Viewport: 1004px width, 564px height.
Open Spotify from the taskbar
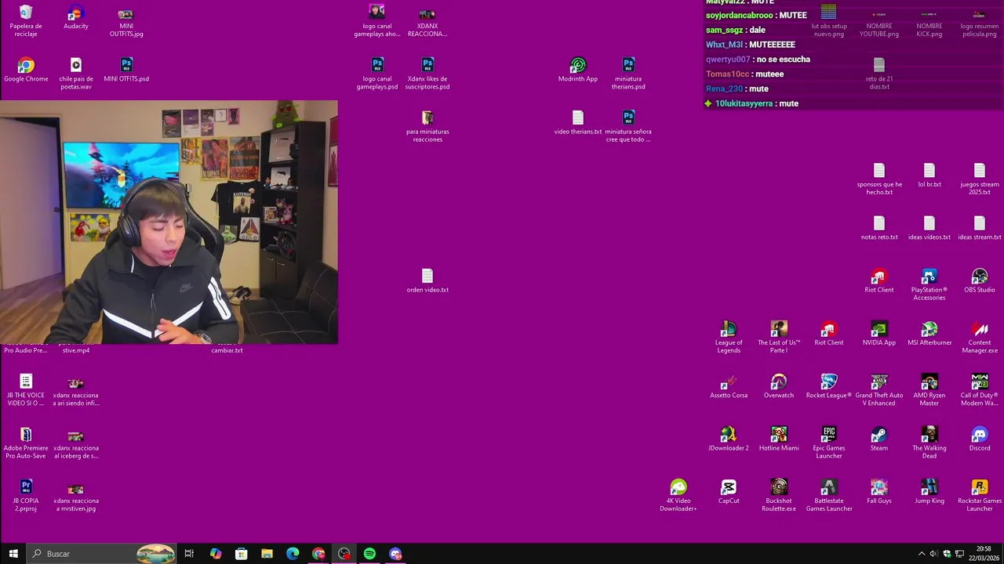tap(369, 554)
